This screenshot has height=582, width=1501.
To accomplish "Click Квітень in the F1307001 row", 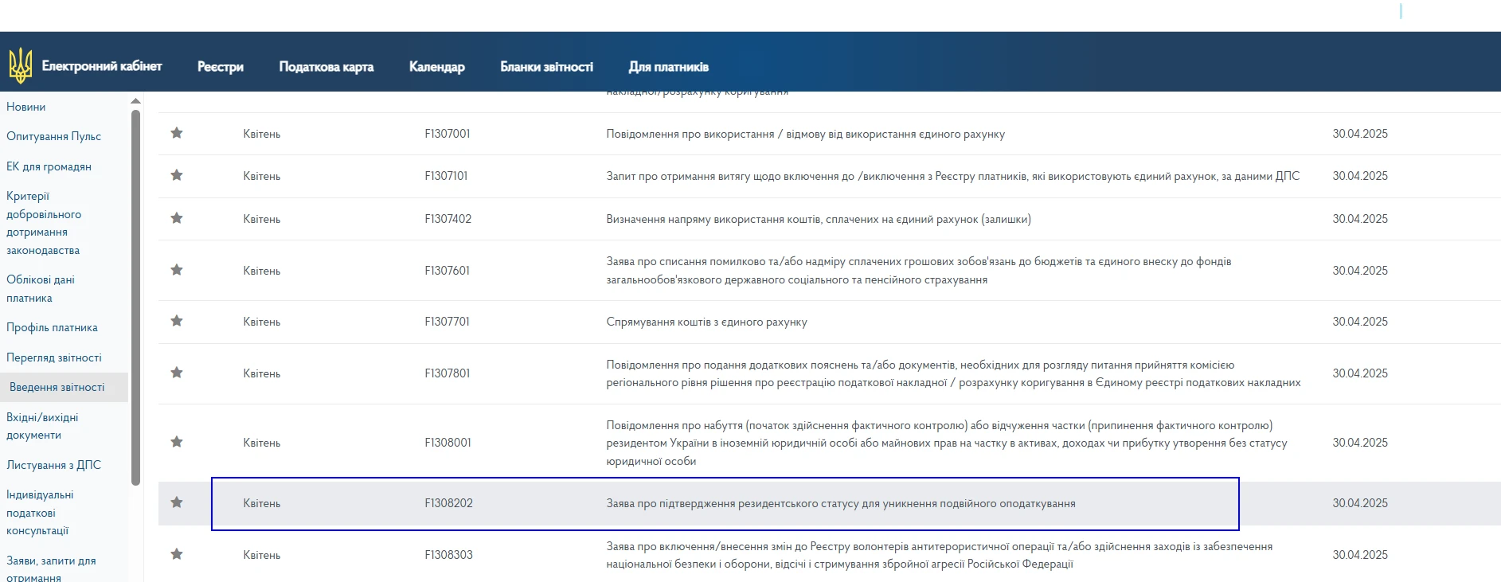I will coord(262,134).
